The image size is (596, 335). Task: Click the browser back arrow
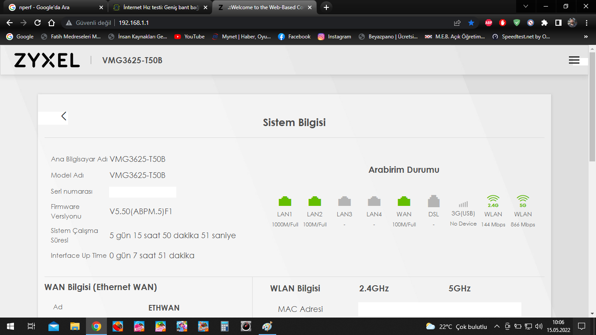pos(10,23)
